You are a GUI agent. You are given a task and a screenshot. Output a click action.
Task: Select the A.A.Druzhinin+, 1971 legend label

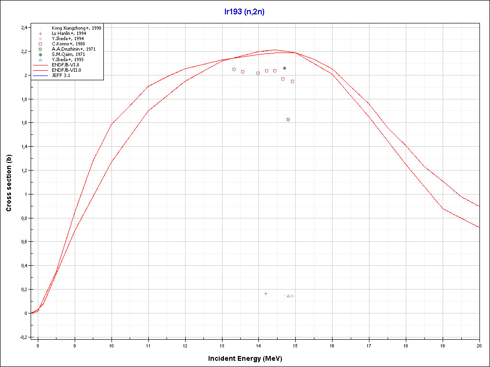[x=74, y=49]
